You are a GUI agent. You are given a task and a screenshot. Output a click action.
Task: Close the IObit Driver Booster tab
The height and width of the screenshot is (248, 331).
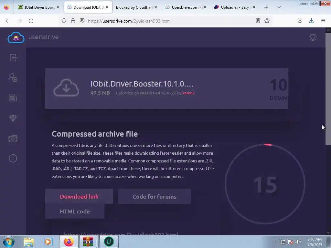58,7
